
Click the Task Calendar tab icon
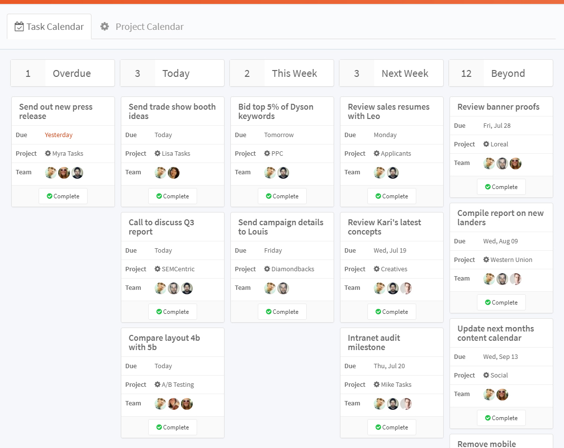(19, 26)
